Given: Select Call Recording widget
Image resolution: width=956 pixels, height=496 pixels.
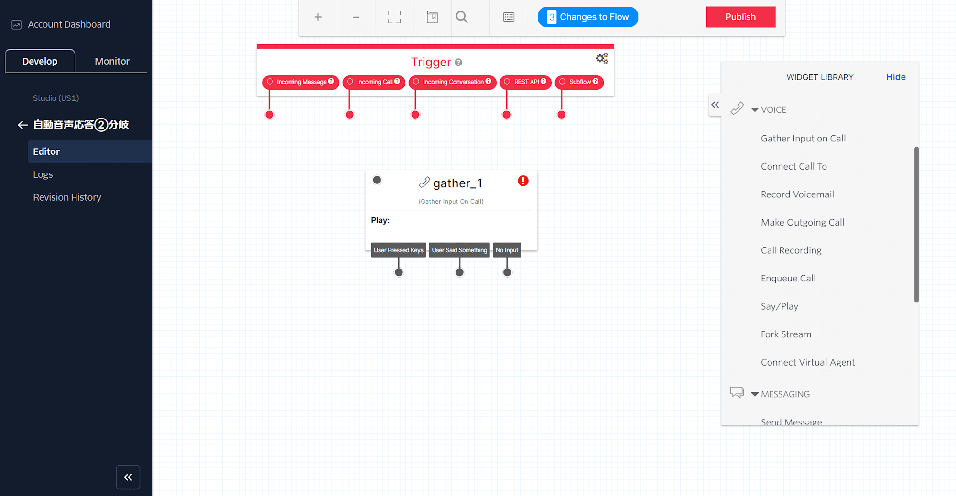Looking at the screenshot, I should click(791, 250).
